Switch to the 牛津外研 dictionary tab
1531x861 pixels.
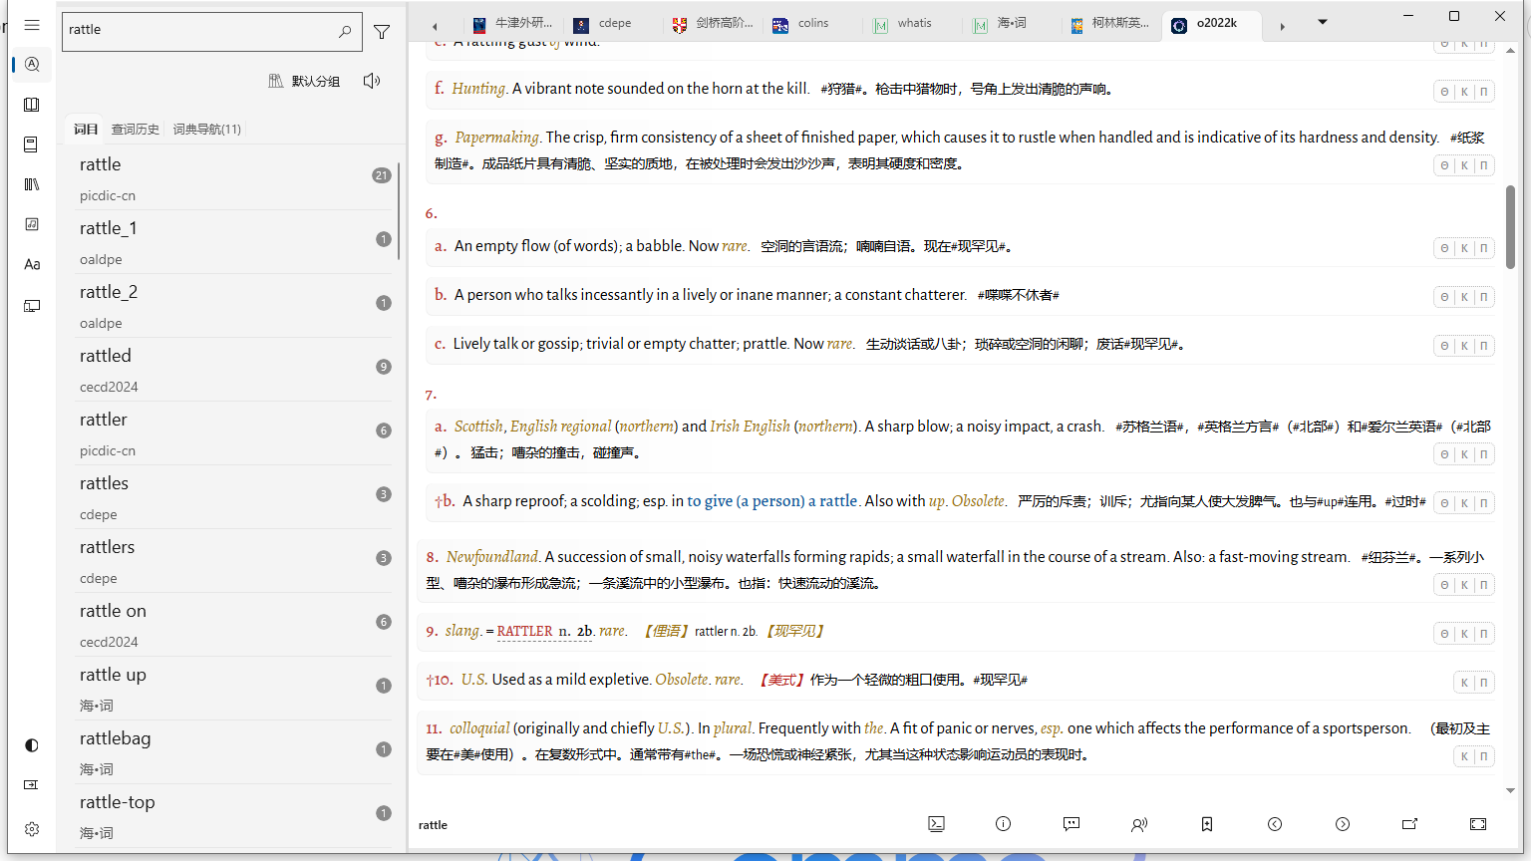point(513,24)
